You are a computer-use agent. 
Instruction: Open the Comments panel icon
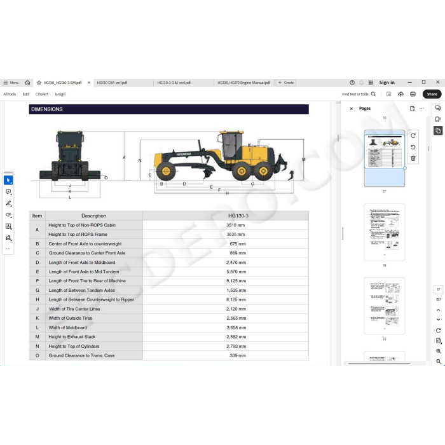point(438,108)
